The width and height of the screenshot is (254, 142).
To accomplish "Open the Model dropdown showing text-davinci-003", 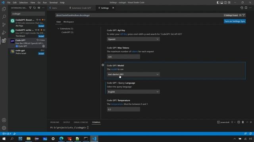I will click(x=133, y=74).
